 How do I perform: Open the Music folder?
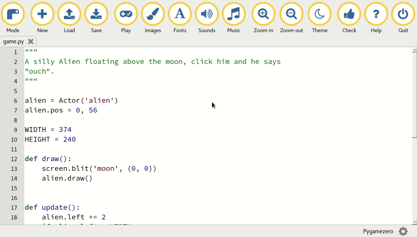(x=234, y=13)
